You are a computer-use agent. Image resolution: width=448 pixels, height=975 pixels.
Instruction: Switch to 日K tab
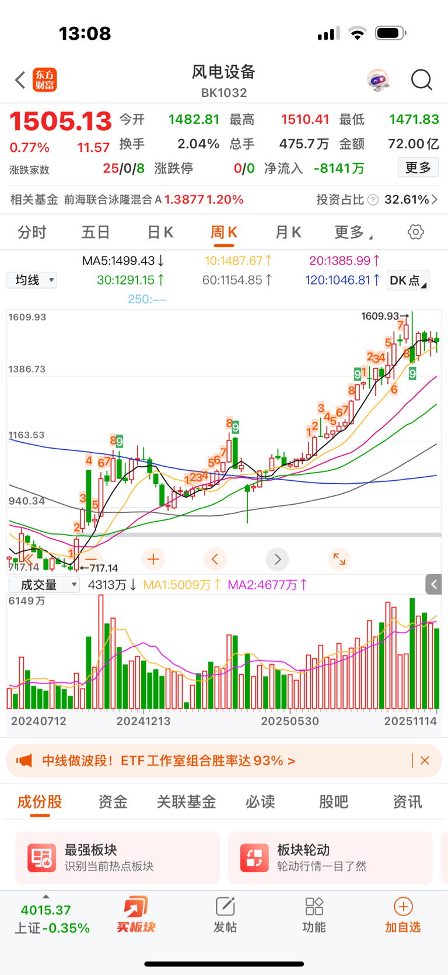point(160,233)
